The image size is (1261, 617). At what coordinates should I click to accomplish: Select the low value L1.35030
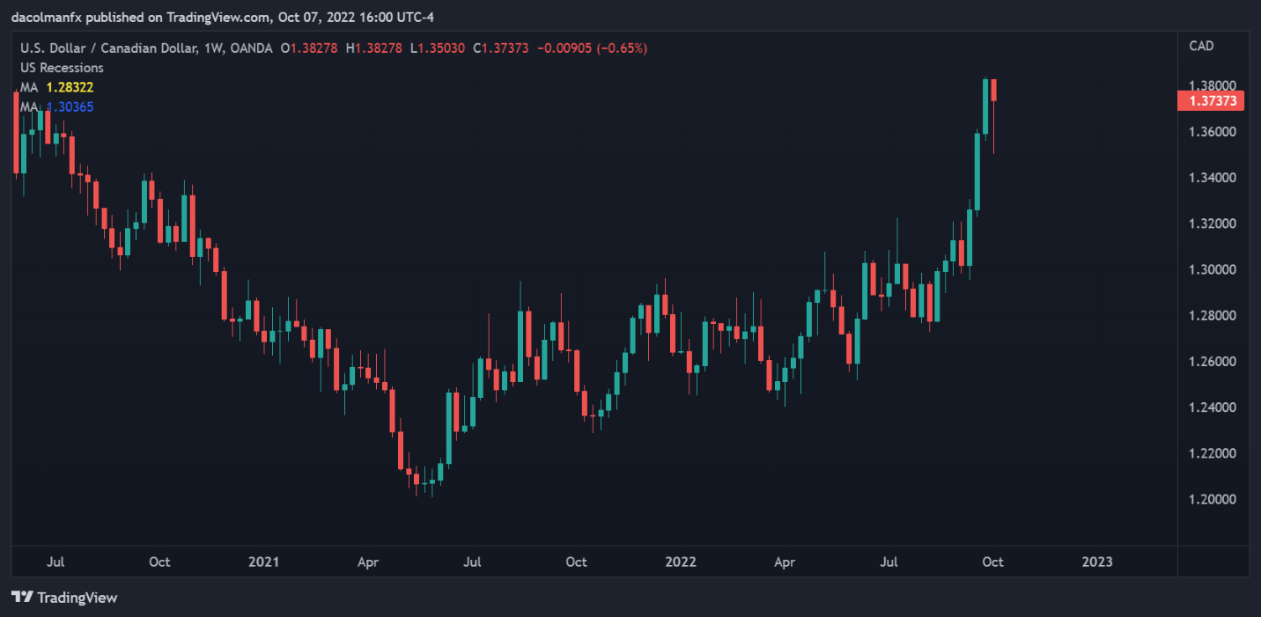coord(438,48)
